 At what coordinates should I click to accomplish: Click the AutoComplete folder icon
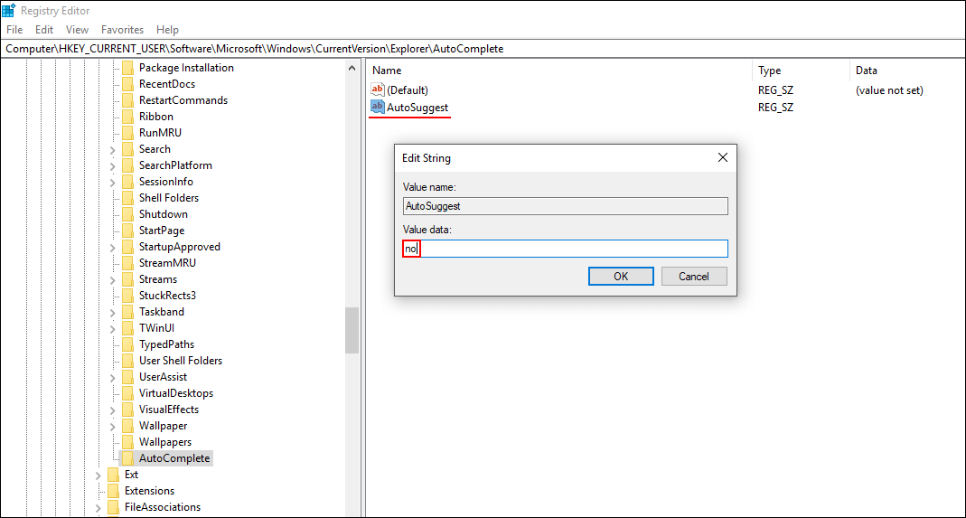[x=127, y=458]
